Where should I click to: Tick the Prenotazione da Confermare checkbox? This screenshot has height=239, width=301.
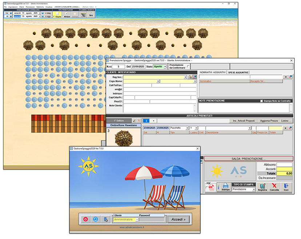tap(188, 66)
